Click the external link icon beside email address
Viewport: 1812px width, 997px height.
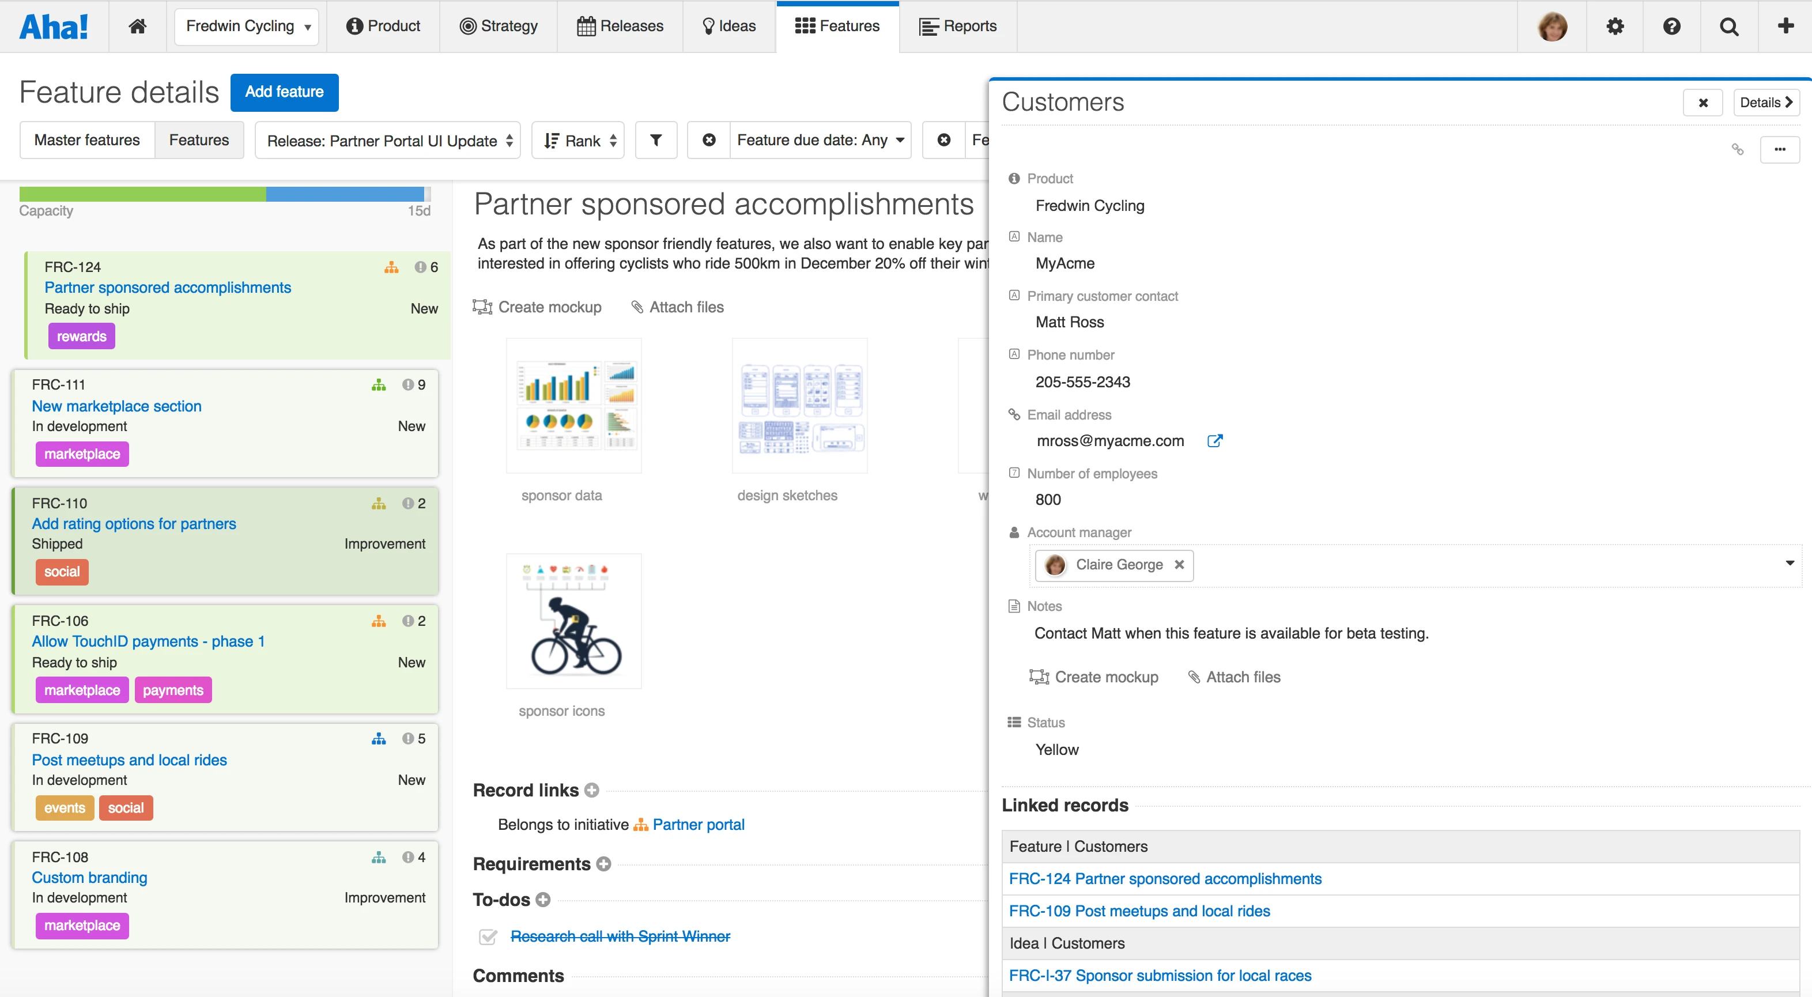tap(1215, 440)
